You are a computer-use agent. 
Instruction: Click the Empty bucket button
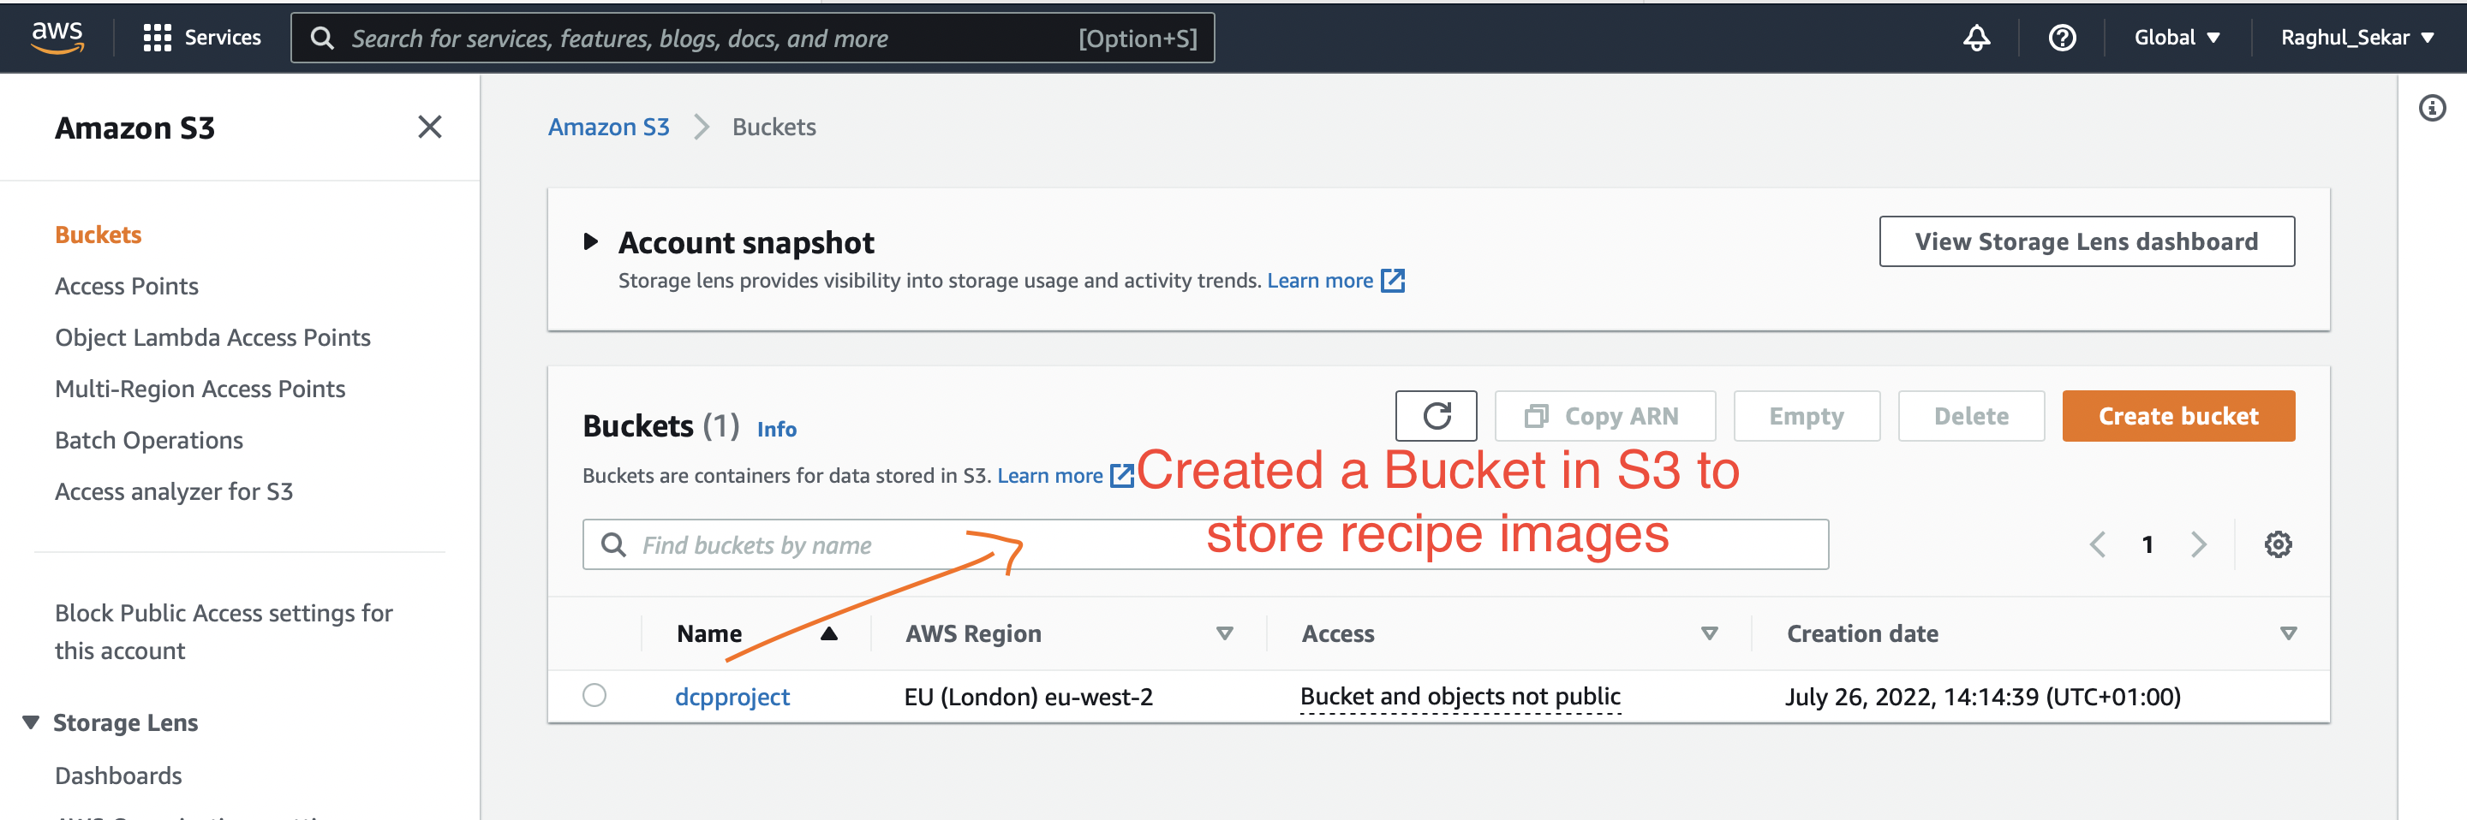pyautogui.click(x=1807, y=416)
